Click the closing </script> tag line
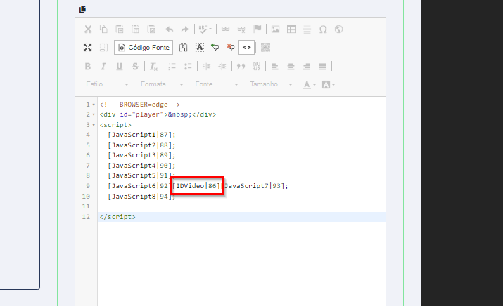 pos(117,217)
